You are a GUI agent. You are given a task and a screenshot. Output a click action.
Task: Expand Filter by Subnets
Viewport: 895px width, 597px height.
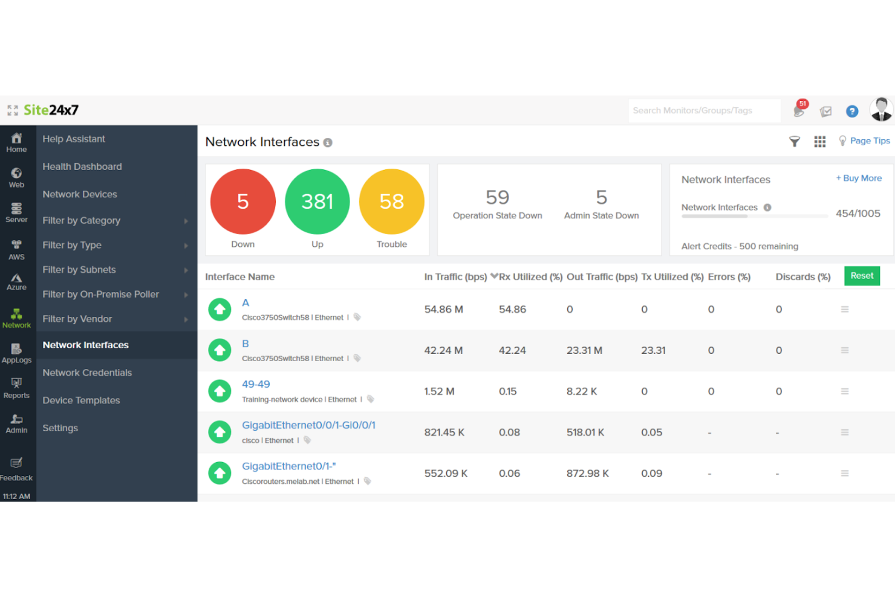point(79,270)
